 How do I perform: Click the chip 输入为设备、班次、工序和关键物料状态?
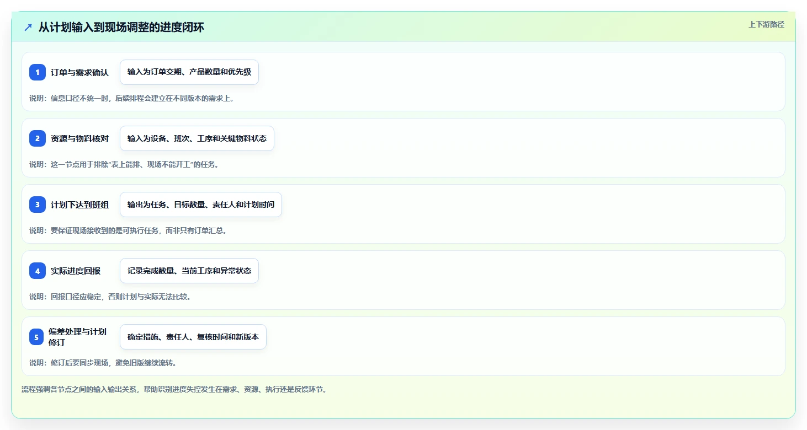197,138
